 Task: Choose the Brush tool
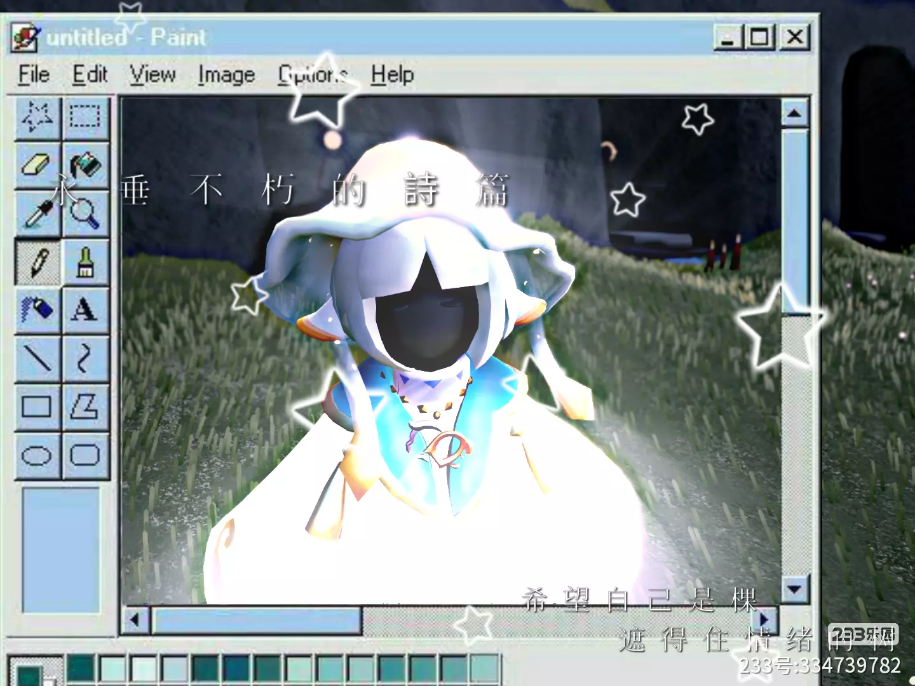coord(85,262)
